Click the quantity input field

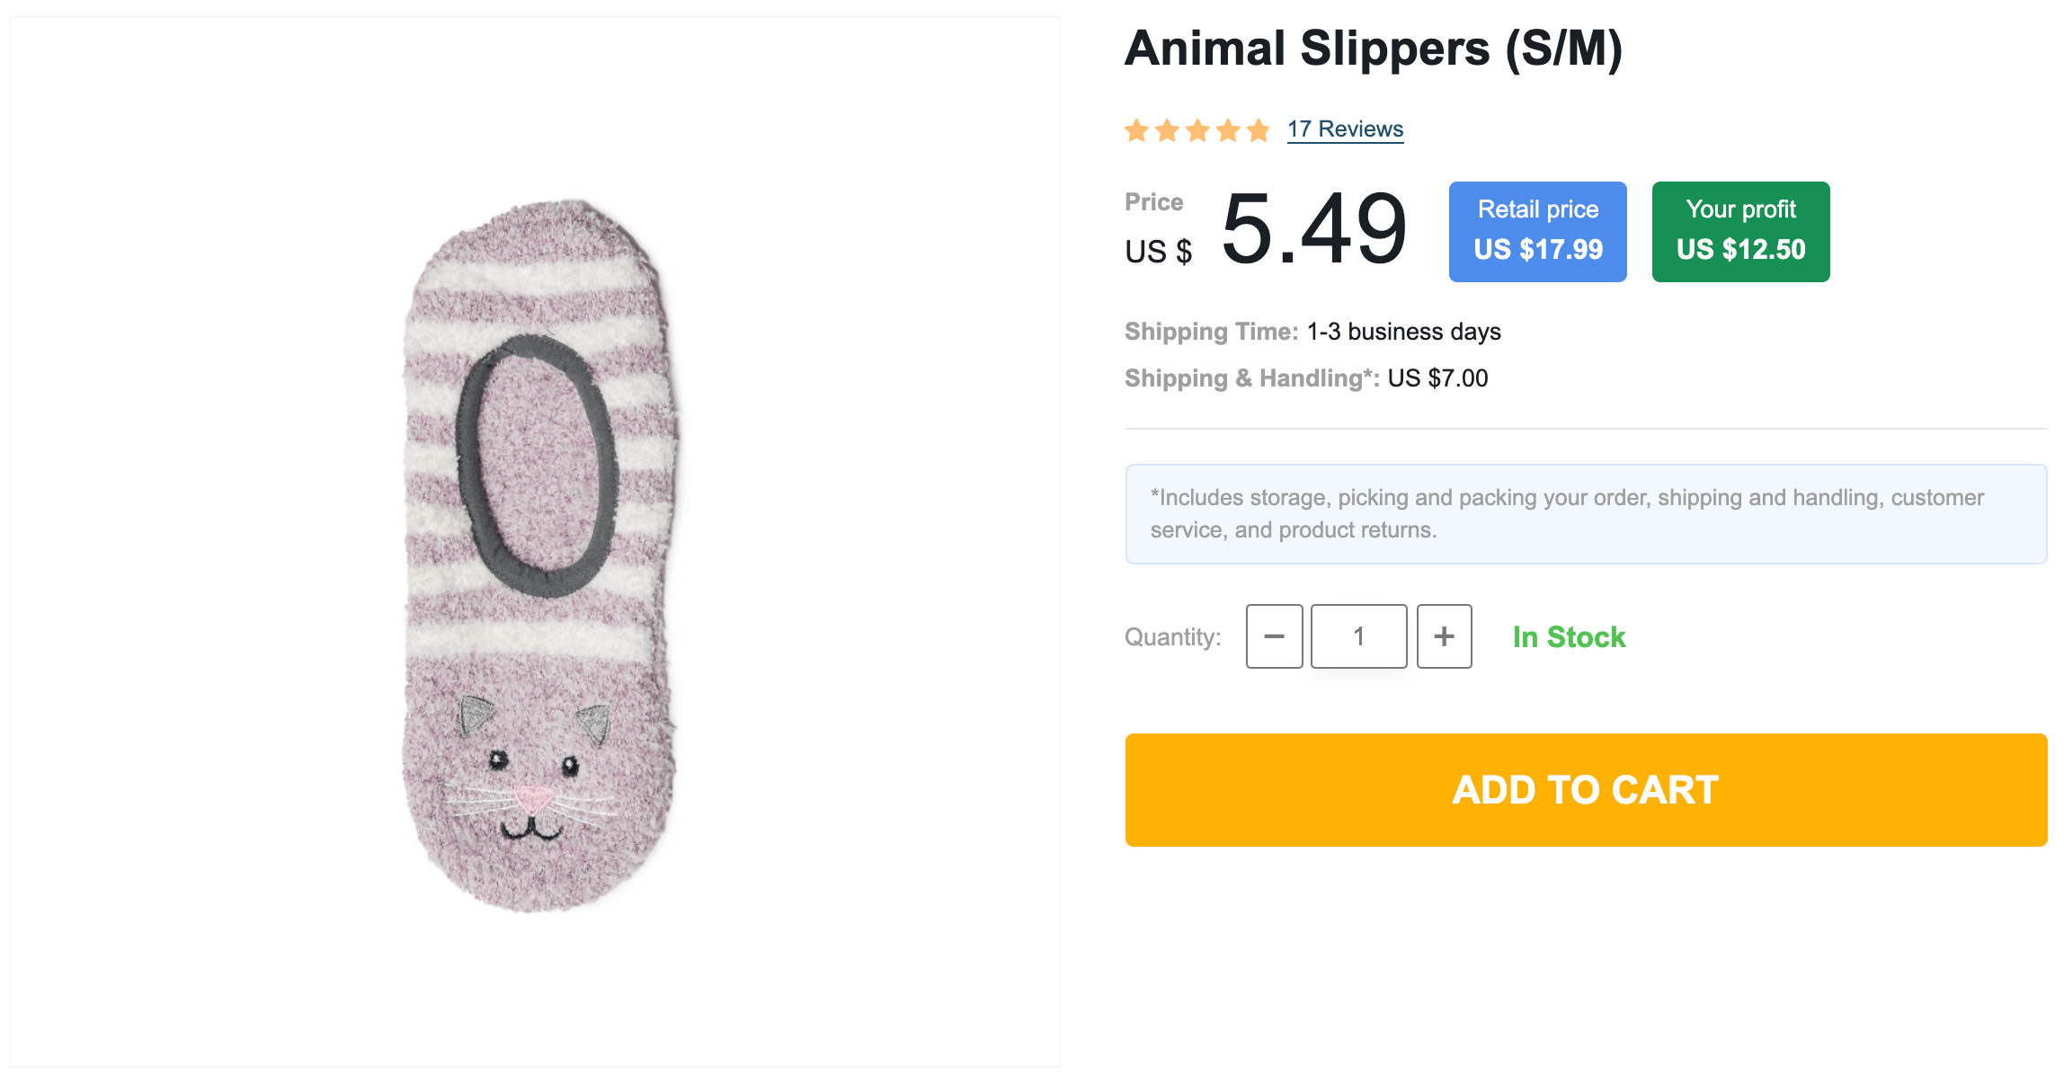(1358, 636)
